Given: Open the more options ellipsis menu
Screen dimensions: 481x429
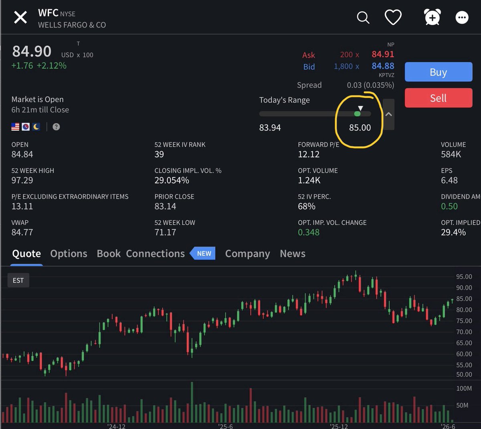Looking at the screenshot, I should pos(462,18).
